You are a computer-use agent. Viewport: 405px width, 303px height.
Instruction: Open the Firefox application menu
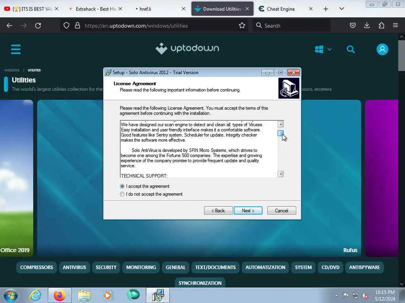pyautogui.click(x=396, y=26)
